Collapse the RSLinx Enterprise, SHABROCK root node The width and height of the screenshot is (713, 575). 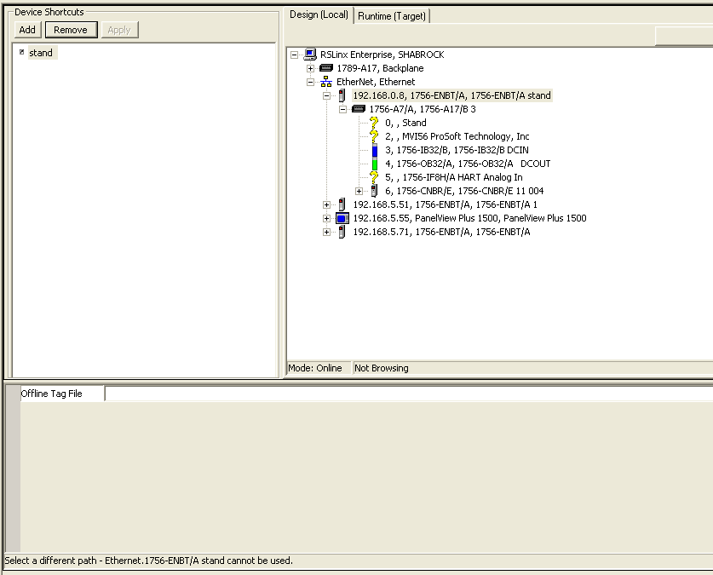294,55
